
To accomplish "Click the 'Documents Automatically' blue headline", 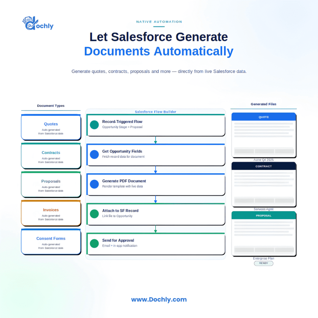I will 159,51.
